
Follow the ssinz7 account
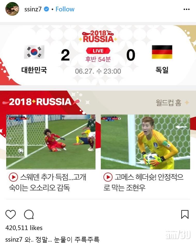coord(65,9)
